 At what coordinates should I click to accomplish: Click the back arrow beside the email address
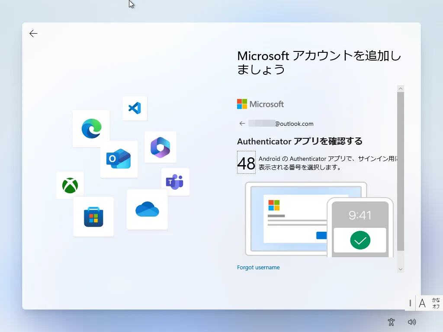(x=242, y=123)
